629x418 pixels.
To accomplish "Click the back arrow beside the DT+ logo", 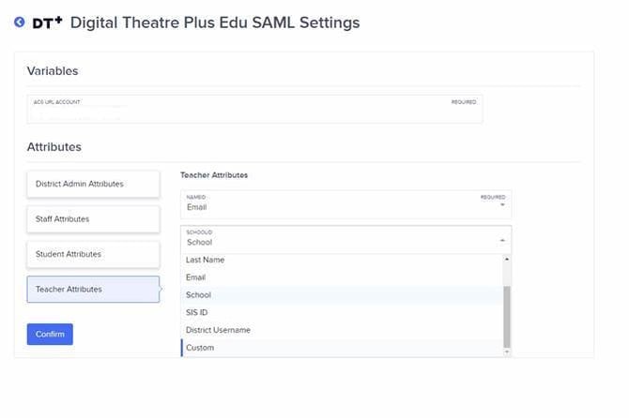I will coord(19,22).
